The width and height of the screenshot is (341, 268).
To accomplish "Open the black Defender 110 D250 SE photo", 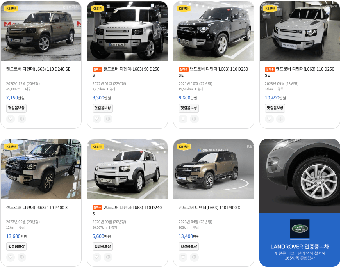I will tap(214, 31).
